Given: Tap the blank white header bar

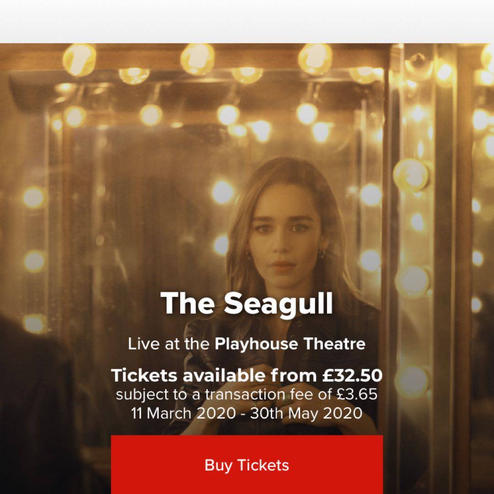Looking at the screenshot, I should (x=247, y=21).
